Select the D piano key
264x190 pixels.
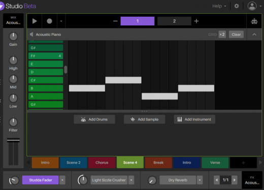[46, 72]
